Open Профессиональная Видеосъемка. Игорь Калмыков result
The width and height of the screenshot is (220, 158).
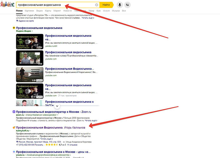tap(50, 128)
